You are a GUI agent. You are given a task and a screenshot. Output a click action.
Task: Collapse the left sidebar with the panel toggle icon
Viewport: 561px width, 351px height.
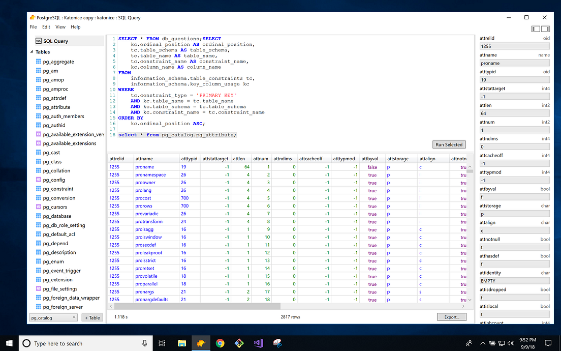coord(535,28)
